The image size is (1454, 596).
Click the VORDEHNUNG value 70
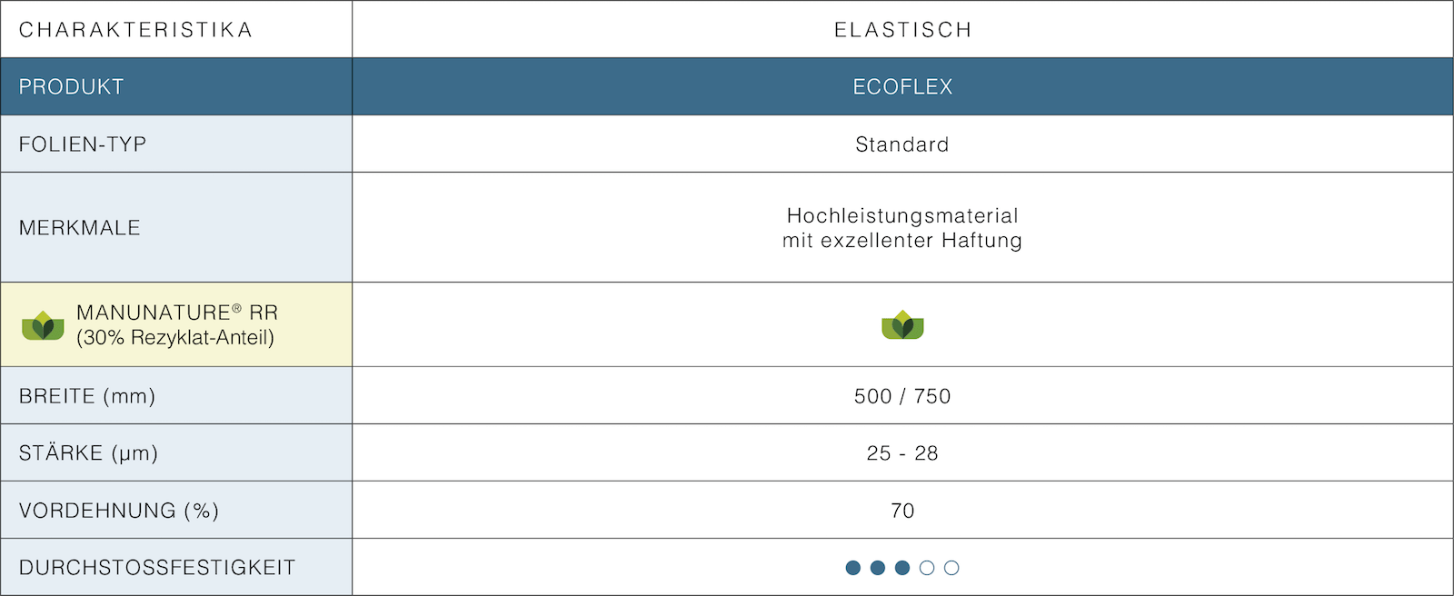pos(902,511)
